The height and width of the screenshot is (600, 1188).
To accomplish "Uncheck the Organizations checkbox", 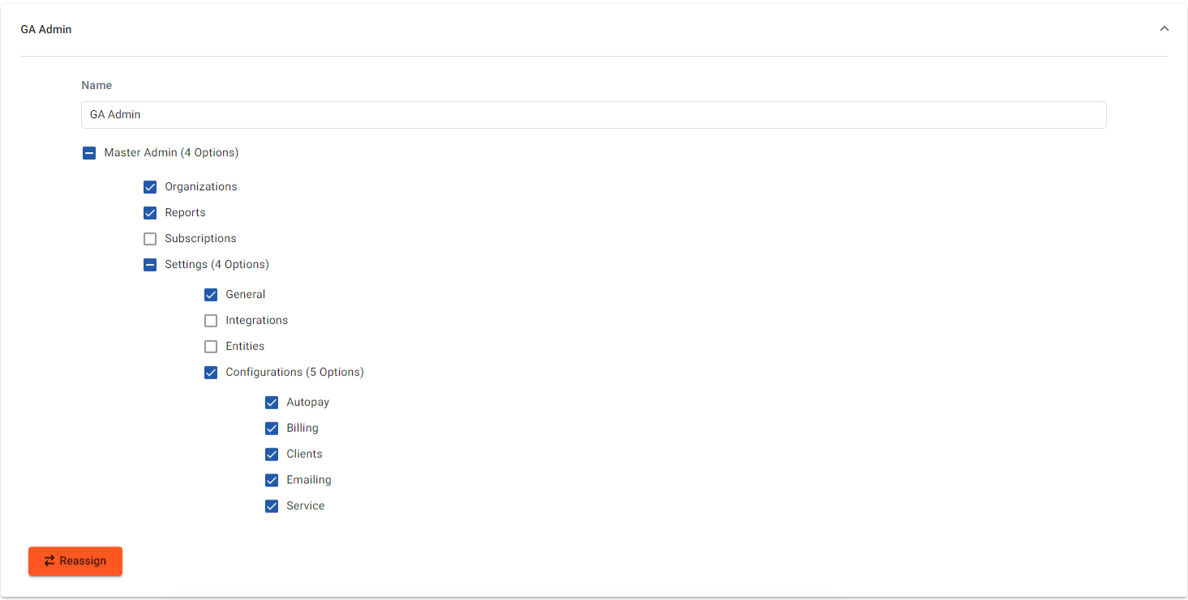I will 150,187.
